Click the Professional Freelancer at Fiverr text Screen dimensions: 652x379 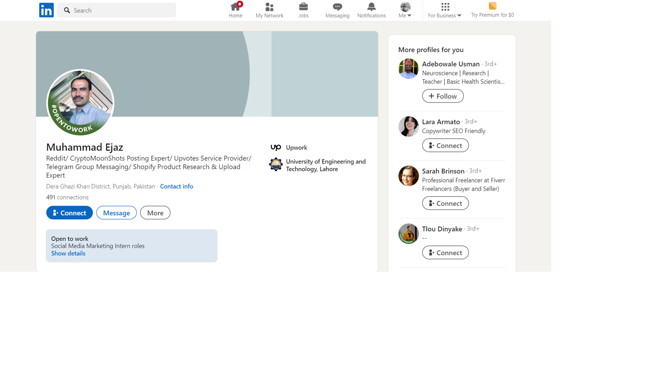(464, 185)
